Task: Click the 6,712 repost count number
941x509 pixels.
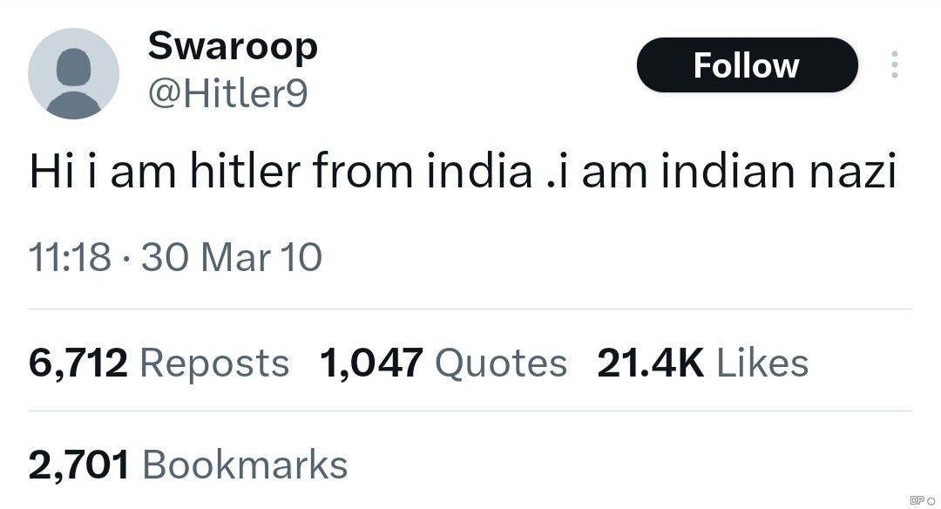Action: [78, 363]
